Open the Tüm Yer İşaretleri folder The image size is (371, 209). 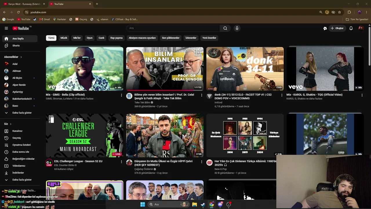[357, 19]
